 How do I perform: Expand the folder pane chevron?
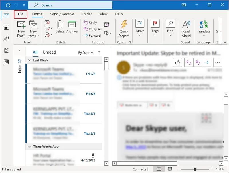coord(19,50)
